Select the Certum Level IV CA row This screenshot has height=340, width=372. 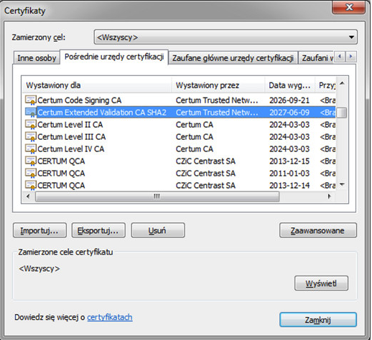click(x=180, y=149)
